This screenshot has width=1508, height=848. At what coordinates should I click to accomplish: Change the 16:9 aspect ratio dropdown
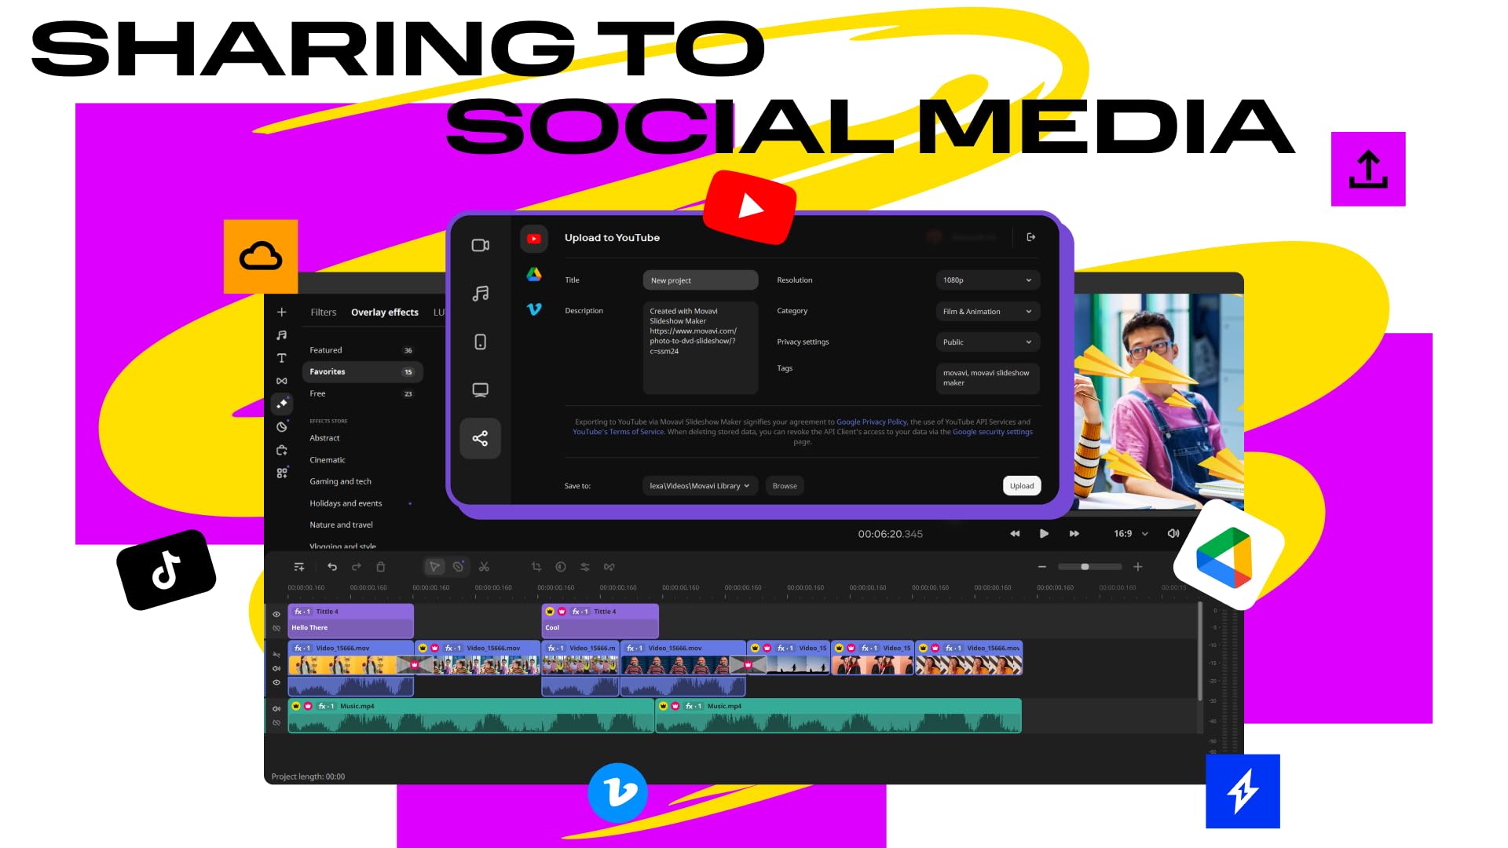pos(1131,534)
